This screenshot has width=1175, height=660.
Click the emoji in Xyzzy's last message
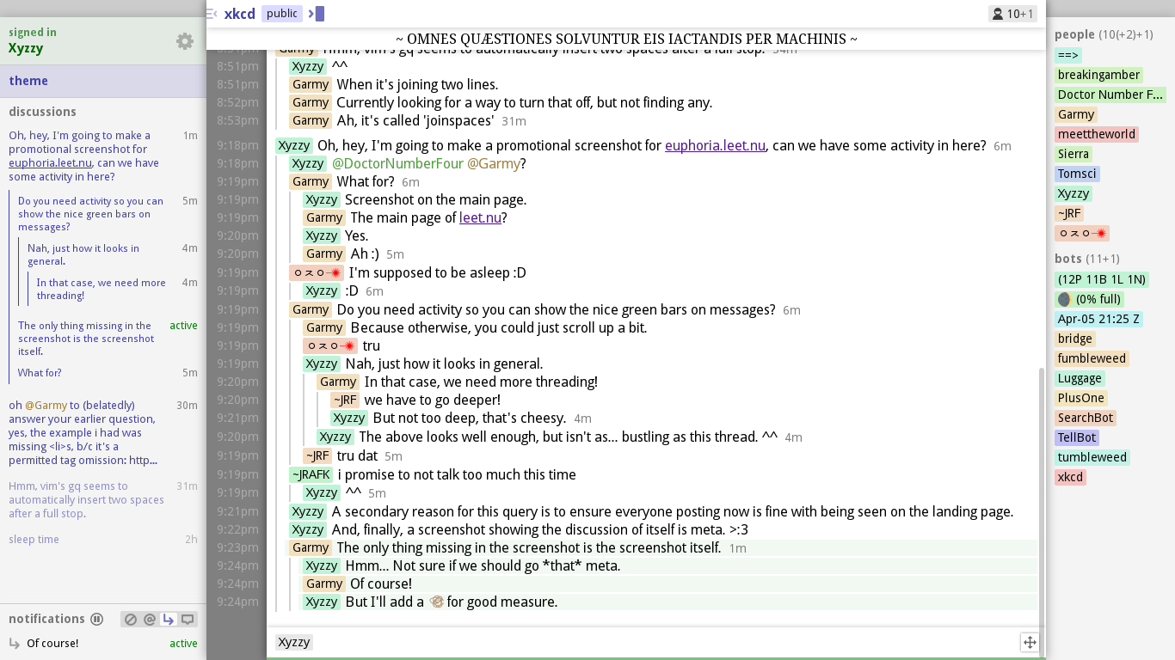(436, 602)
